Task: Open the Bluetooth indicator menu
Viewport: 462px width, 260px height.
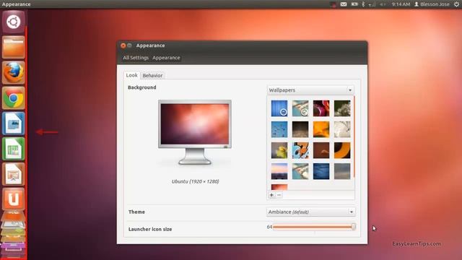Action: pyautogui.click(x=363, y=4)
